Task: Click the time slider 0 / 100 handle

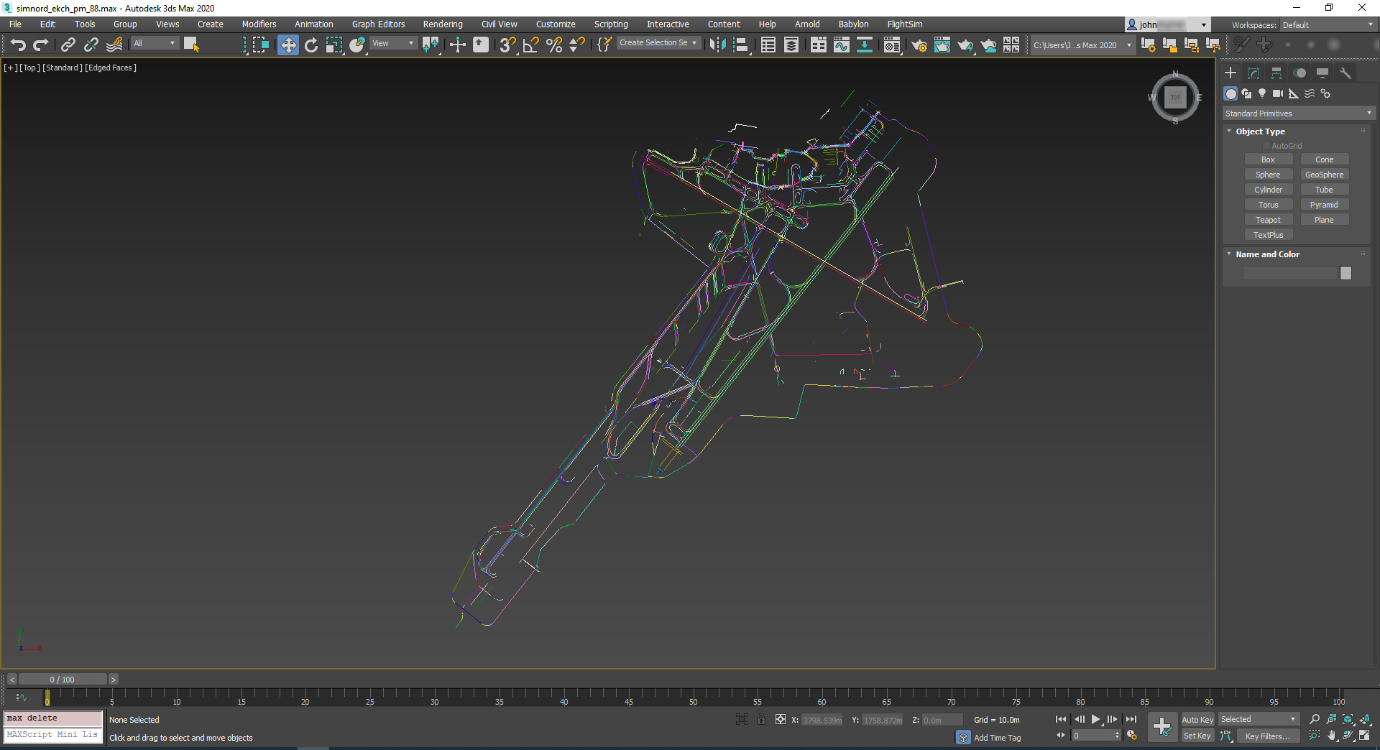Action: coord(63,680)
